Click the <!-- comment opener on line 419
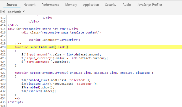The image size is (182, 107). [x=18, y=43]
